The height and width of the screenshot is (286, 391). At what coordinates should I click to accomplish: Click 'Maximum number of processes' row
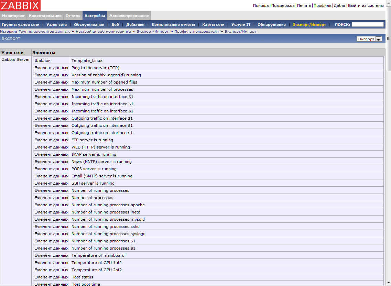(x=208, y=89)
